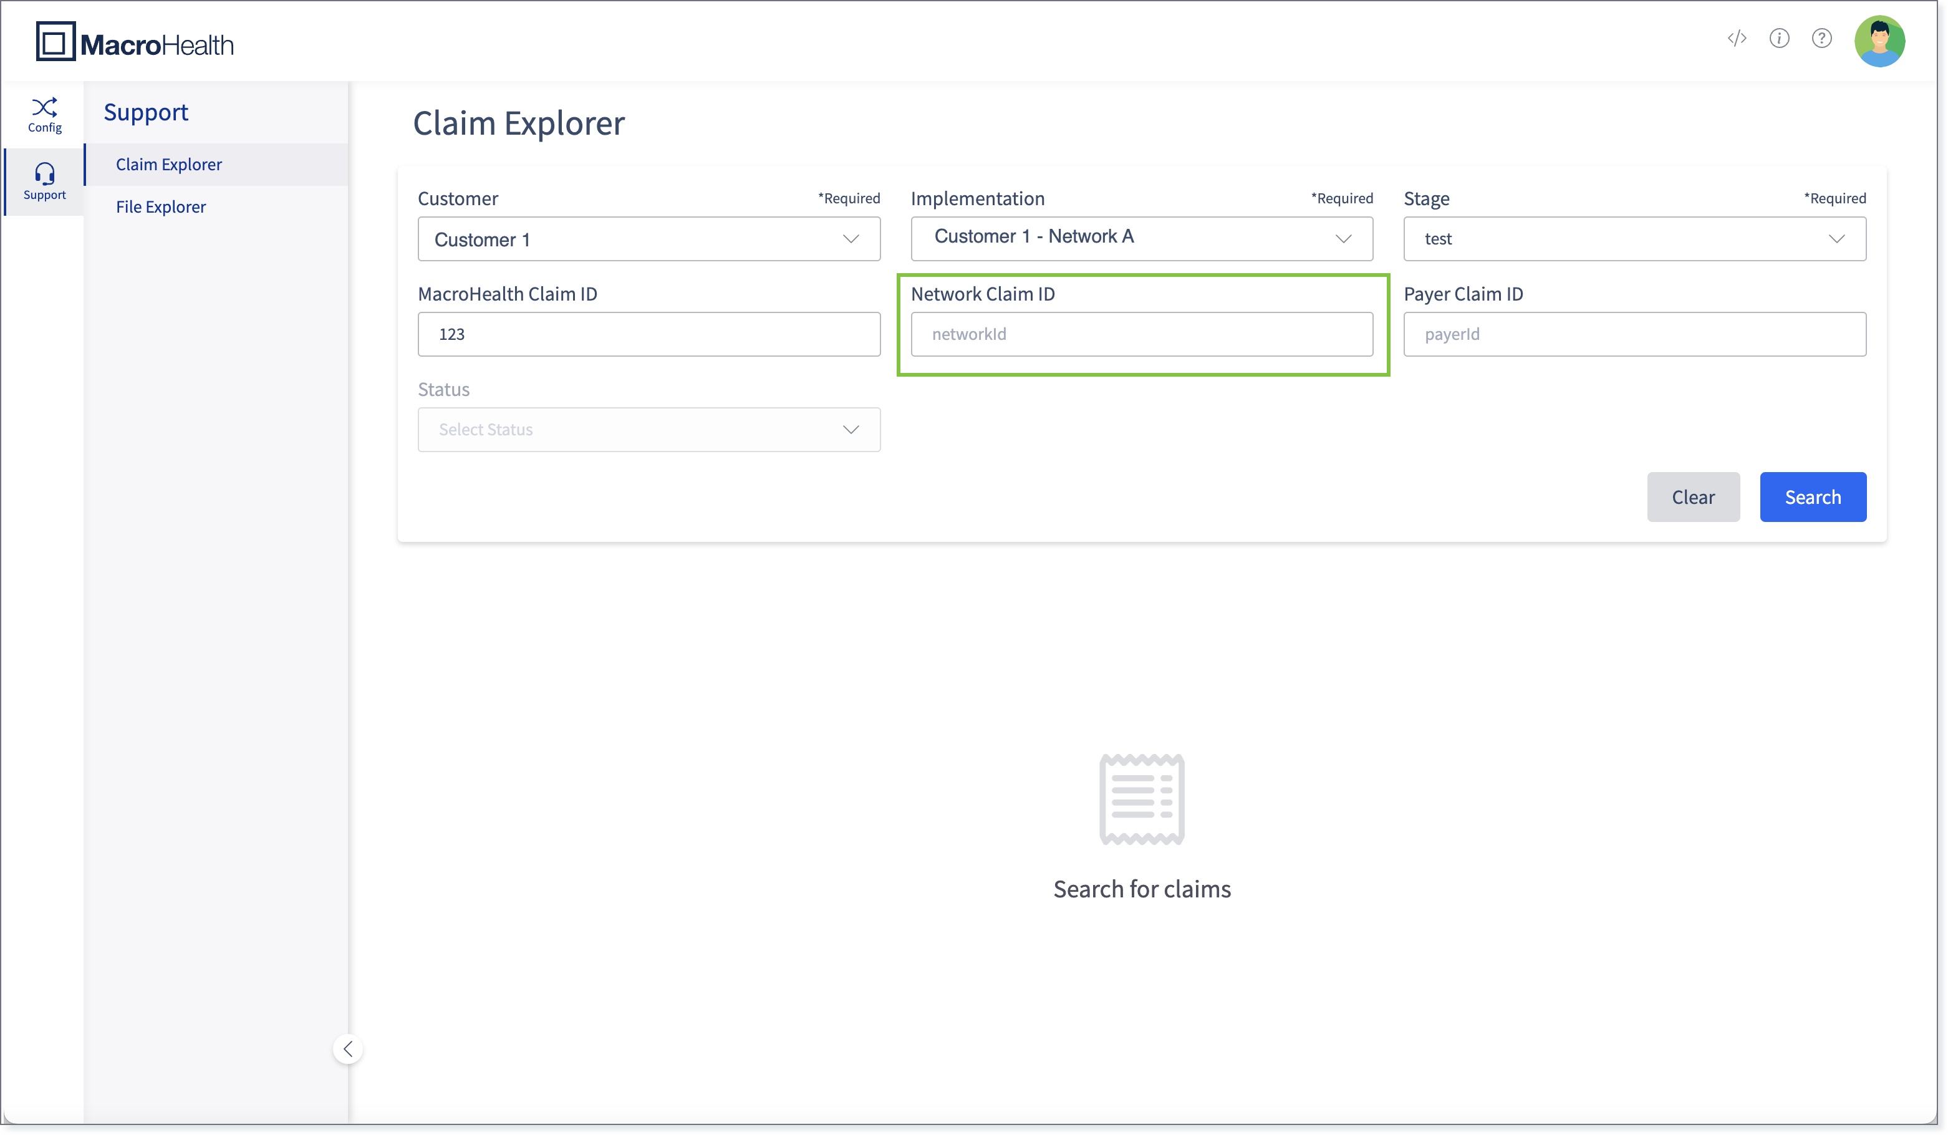This screenshot has width=1948, height=1135.
Task: Click the blue Search button
Action: pyautogui.click(x=1813, y=496)
